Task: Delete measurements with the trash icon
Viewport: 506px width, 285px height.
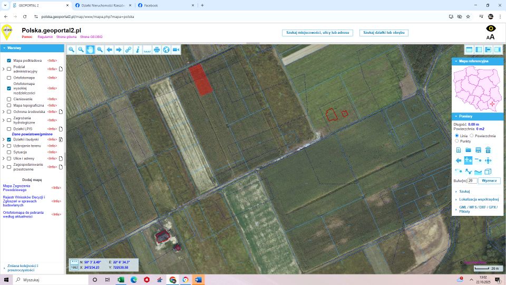Action: pos(488,150)
